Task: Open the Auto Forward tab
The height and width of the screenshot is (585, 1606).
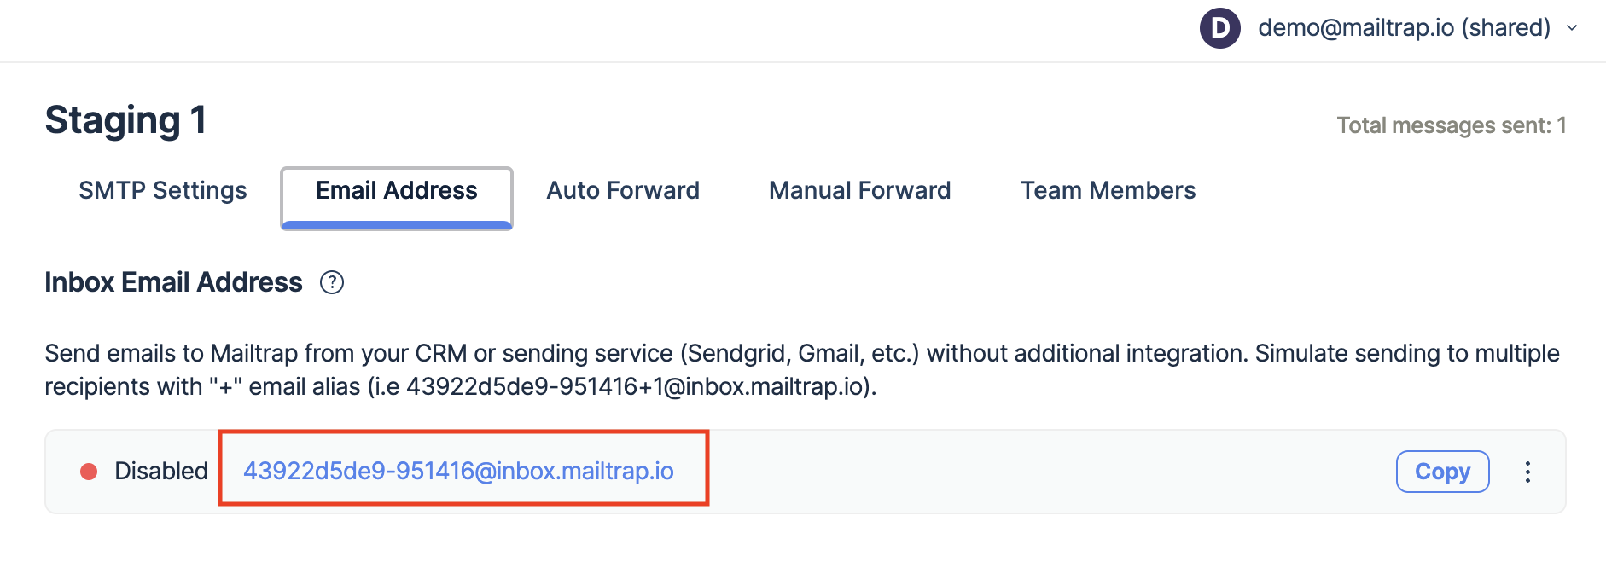Action: 623,190
